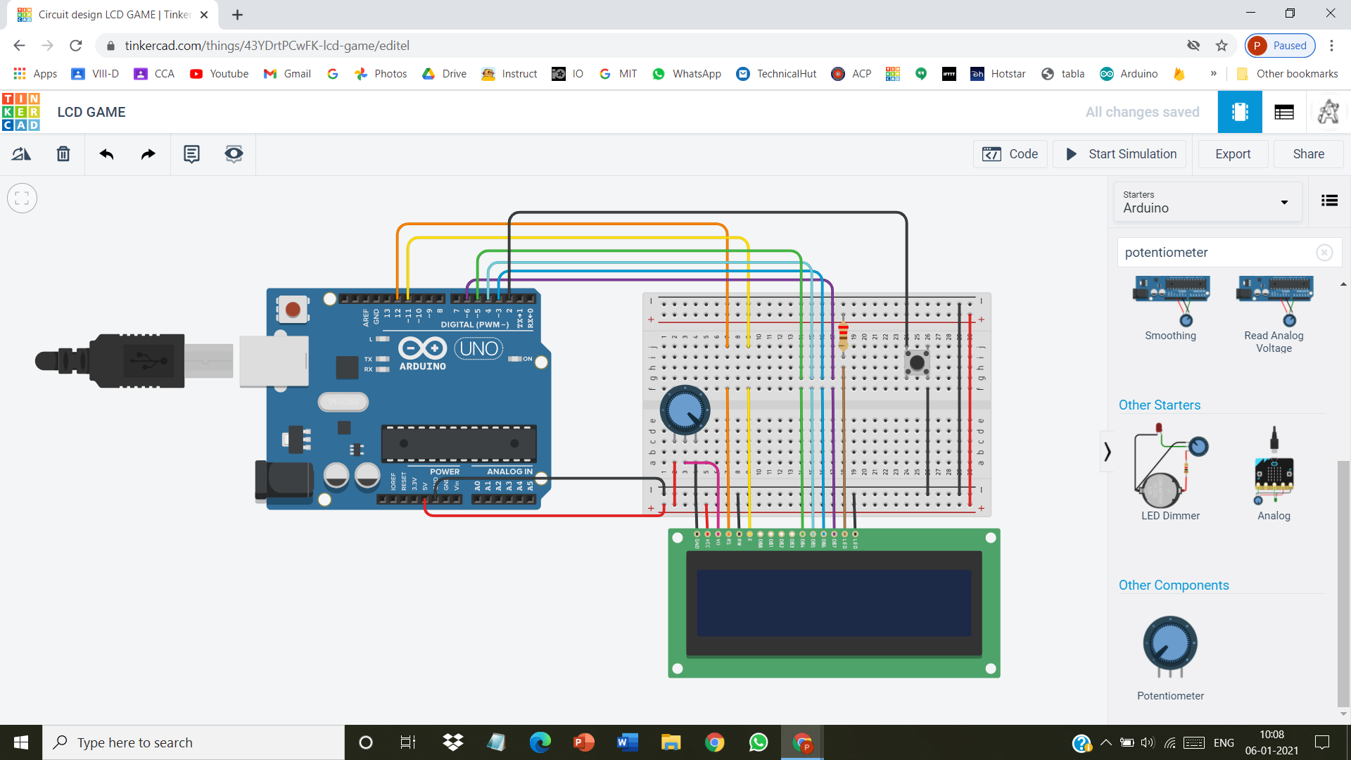Click the Delete (trash) tool
The width and height of the screenshot is (1351, 760).
tap(63, 153)
